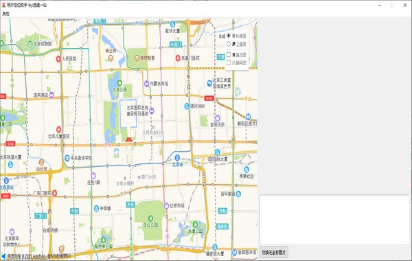Switch to 卫星图 satellite view radio button
Viewport: 412px width, 261px height.
click(x=229, y=44)
